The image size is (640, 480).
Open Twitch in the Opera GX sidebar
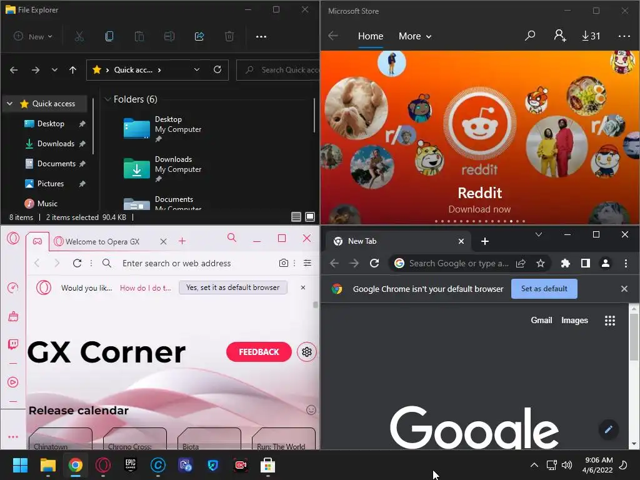tap(13, 344)
